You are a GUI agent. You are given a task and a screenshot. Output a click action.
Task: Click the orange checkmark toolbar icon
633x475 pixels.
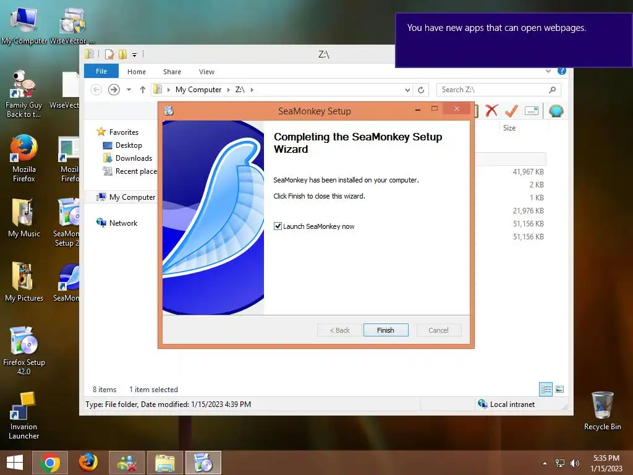511,111
